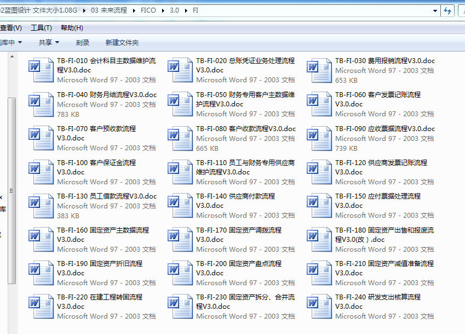Go to the 03 未来流程 folder in breadcrumb
Screen dimensions: 465x334
(x=109, y=10)
